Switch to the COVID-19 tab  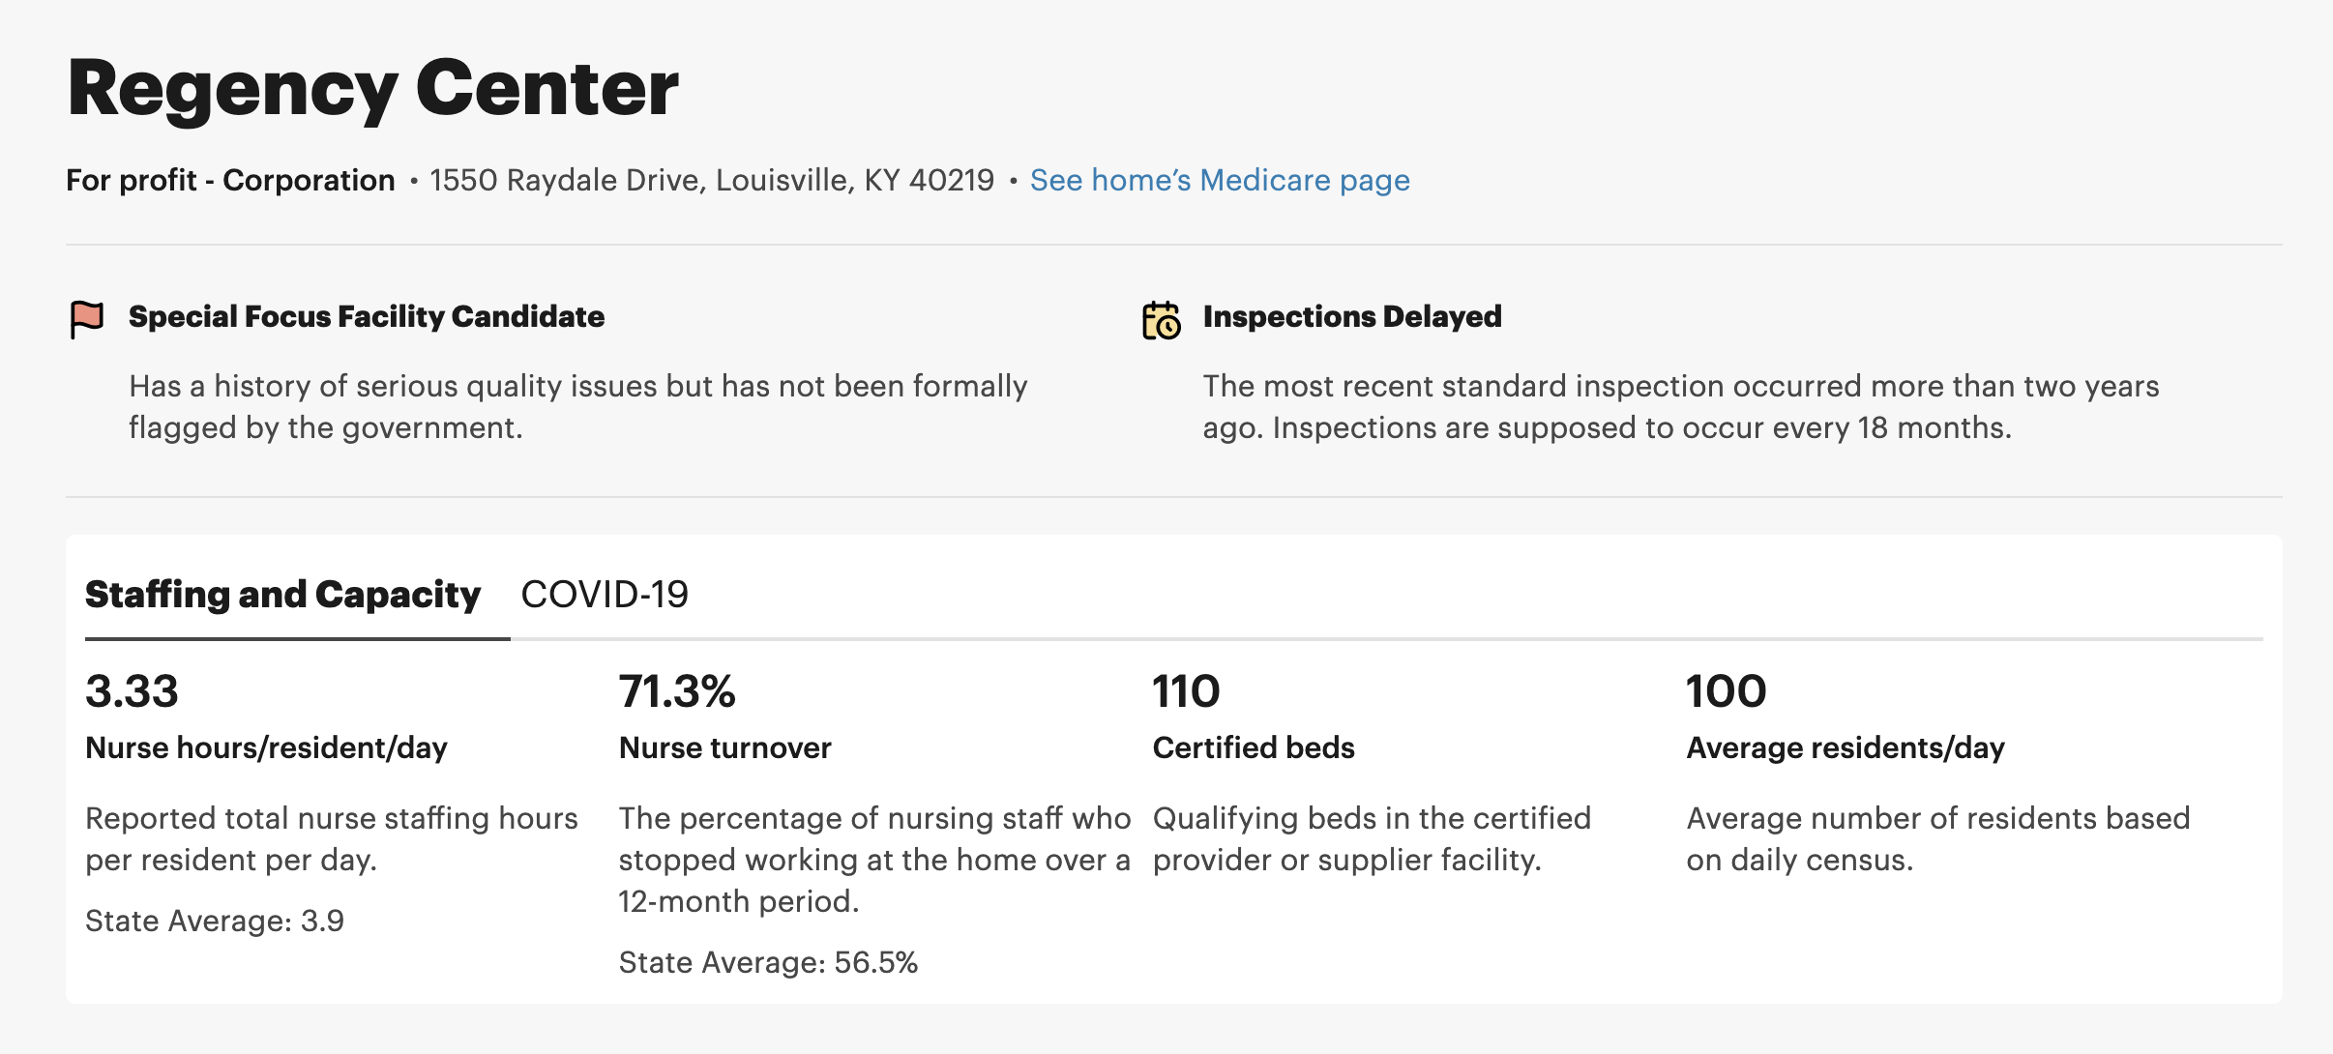coord(605,594)
